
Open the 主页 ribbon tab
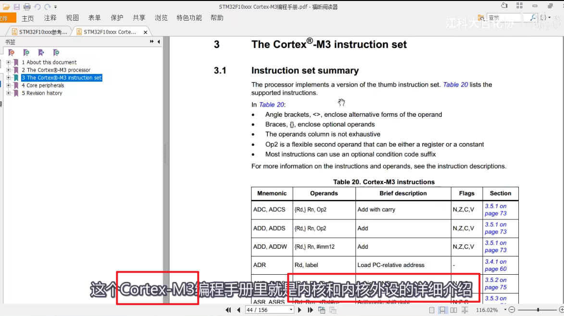pyautogui.click(x=28, y=18)
